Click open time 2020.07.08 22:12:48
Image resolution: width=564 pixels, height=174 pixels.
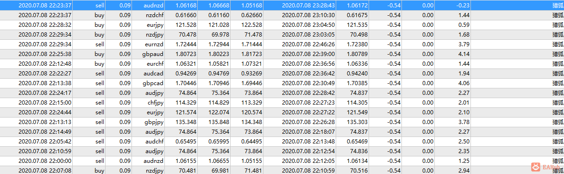pyautogui.click(x=45, y=64)
